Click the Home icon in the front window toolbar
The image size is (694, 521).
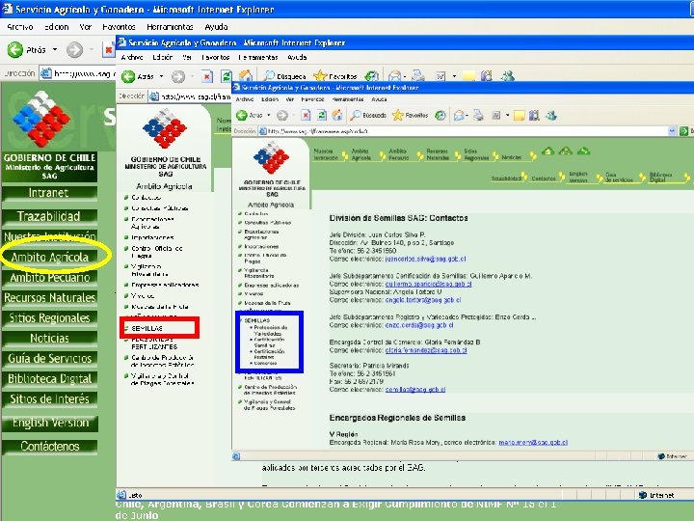(337, 115)
